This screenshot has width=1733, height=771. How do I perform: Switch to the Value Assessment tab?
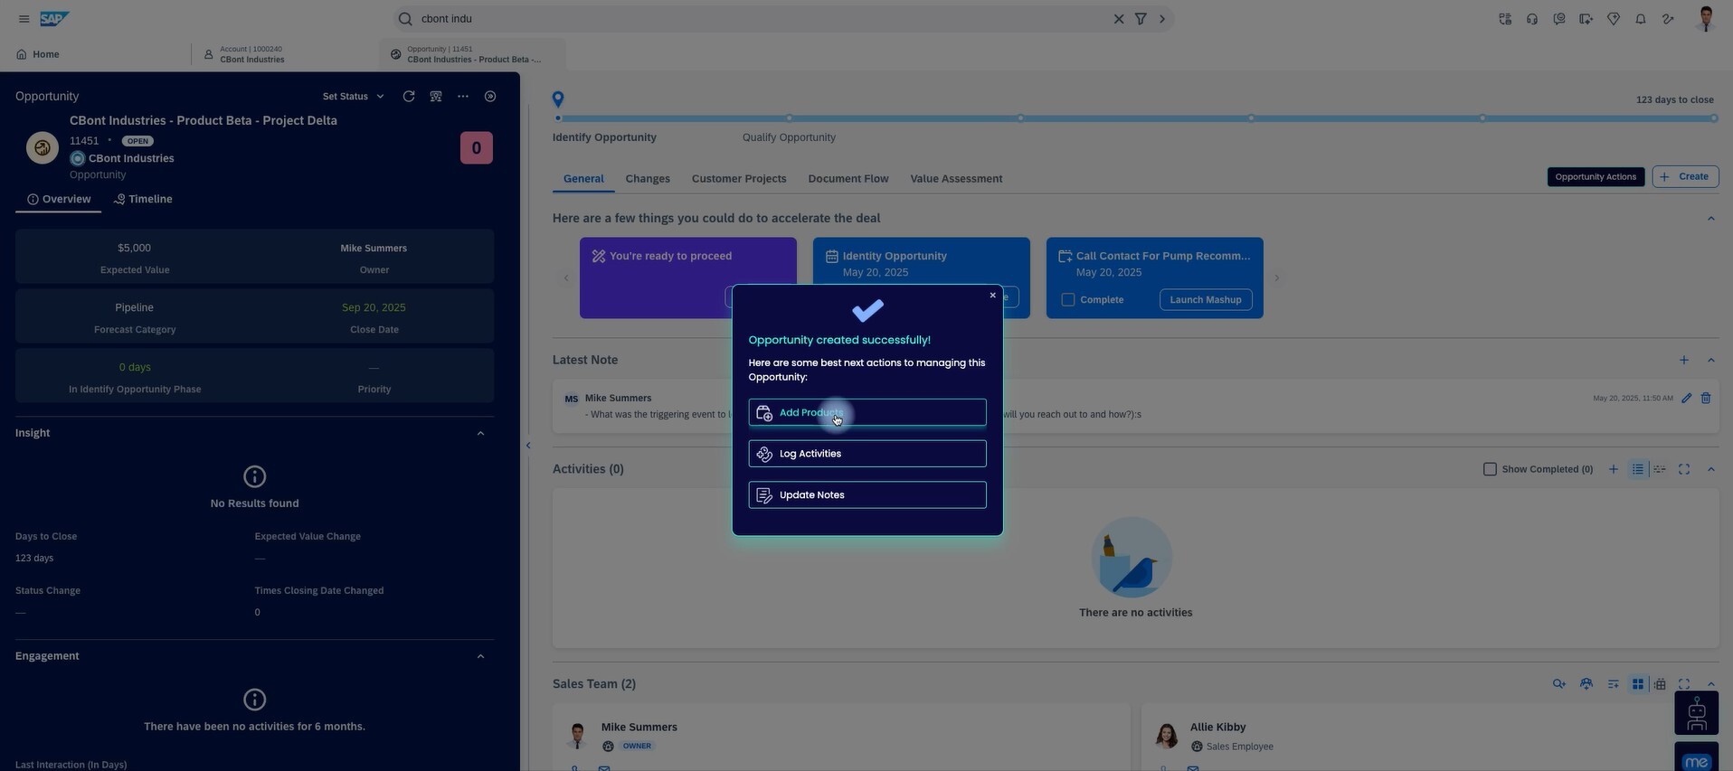[955, 179]
